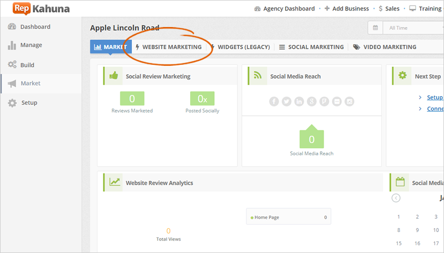Click the Instagram icon under Social Media Reach
The width and height of the screenshot is (444, 253).
(349, 101)
